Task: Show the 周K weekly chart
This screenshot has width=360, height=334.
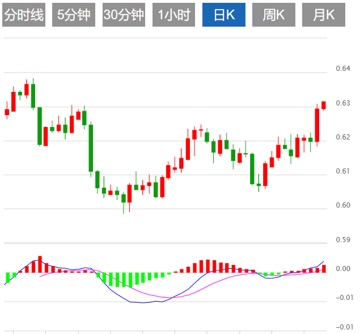Action: (274, 15)
